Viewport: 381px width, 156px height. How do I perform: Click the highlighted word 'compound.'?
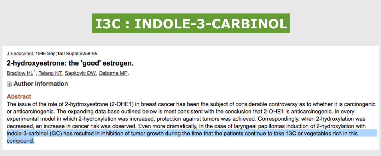click(21, 141)
